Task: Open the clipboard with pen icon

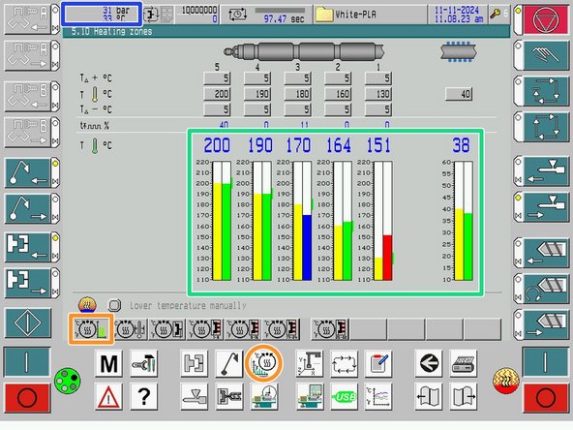Action: pos(378,364)
